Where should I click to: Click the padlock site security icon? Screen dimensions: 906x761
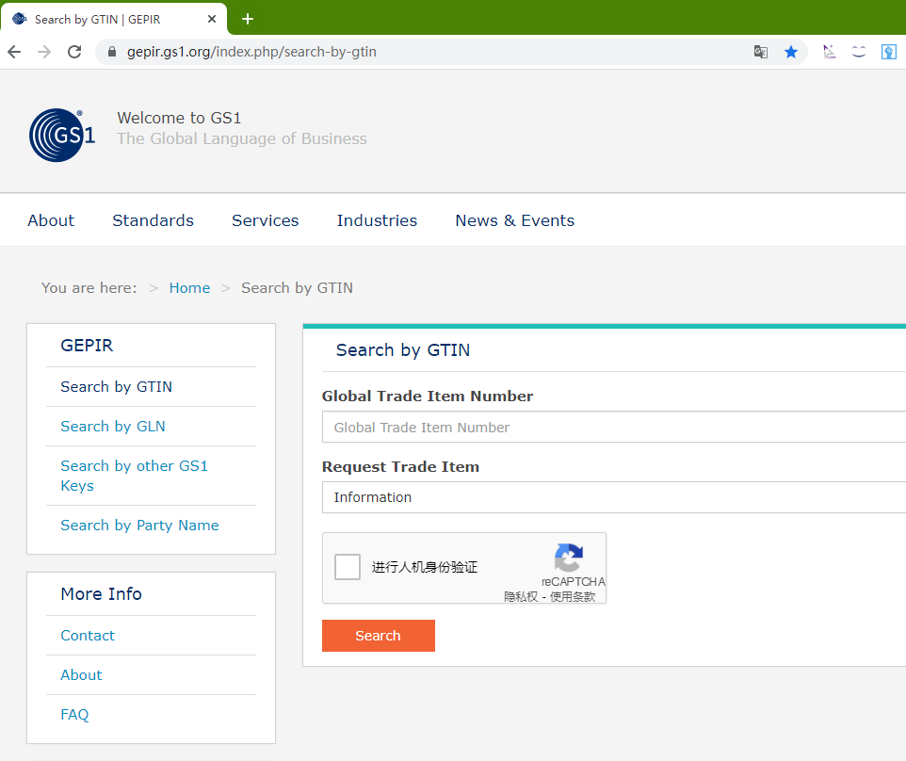click(x=112, y=52)
